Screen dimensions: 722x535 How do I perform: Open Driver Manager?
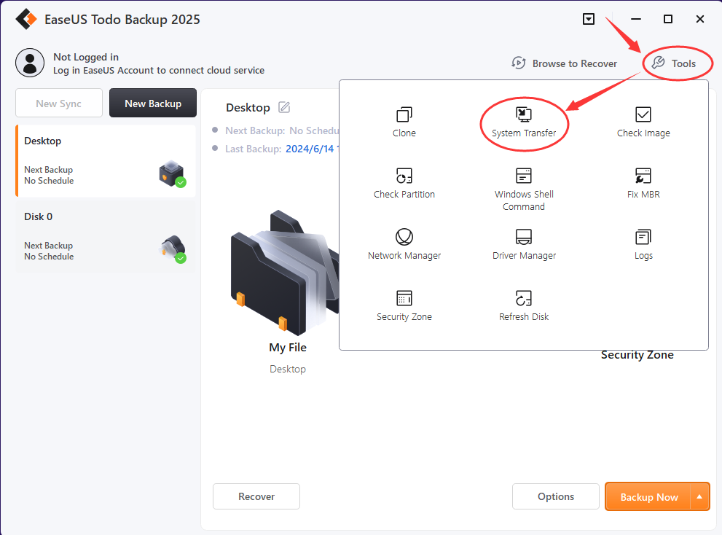524,245
